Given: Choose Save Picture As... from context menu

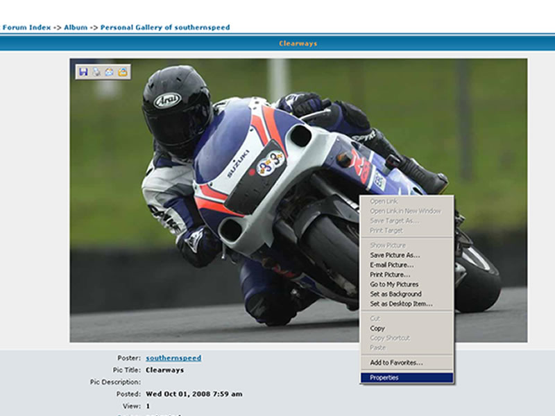Looking at the screenshot, I should pyautogui.click(x=395, y=255).
